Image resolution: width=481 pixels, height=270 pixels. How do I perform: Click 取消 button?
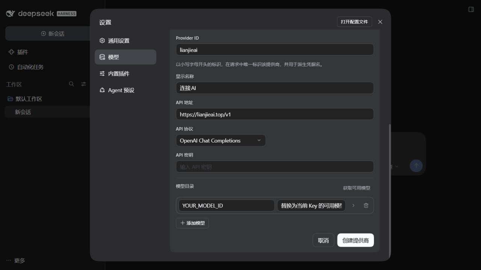point(323,240)
